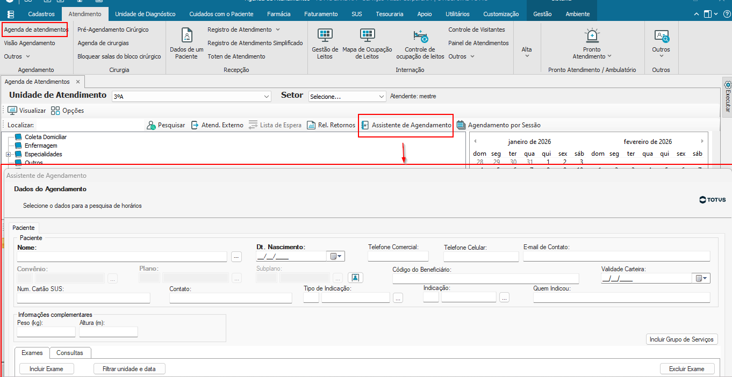Switch to the Cadastros ribbon tab
732x377 pixels.
point(41,14)
